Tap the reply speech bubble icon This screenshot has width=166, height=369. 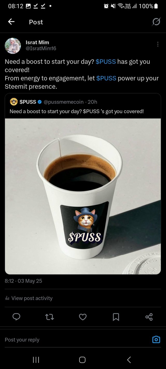pyautogui.click(x=16, y=317)
